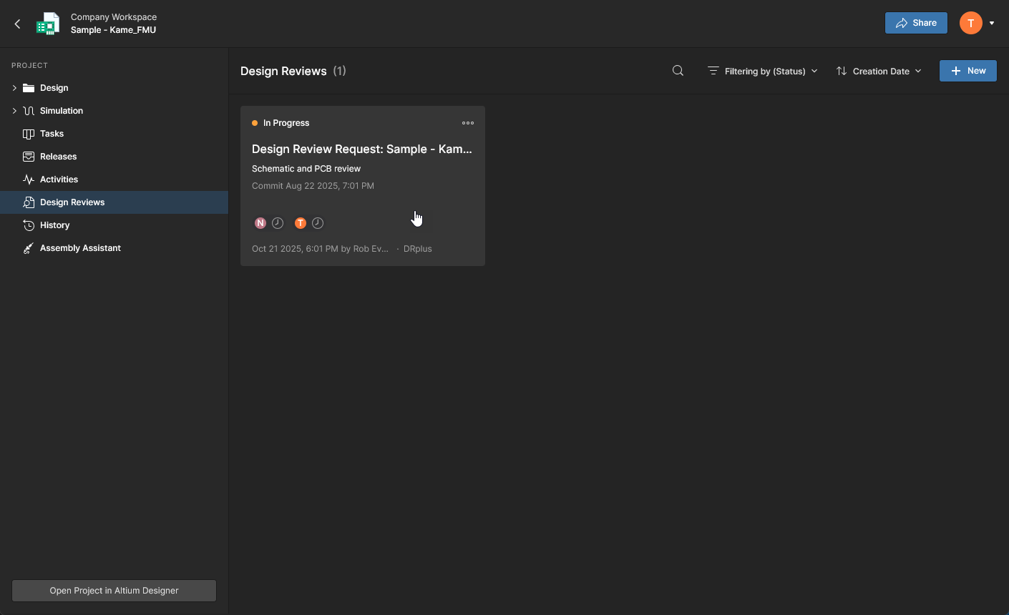1009x615 pixels.
Task: Open the Creation Date sort dropdown
Action: tap(879, 71)
